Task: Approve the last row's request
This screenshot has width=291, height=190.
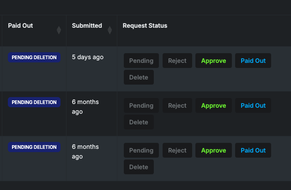Action: [213, 150]
